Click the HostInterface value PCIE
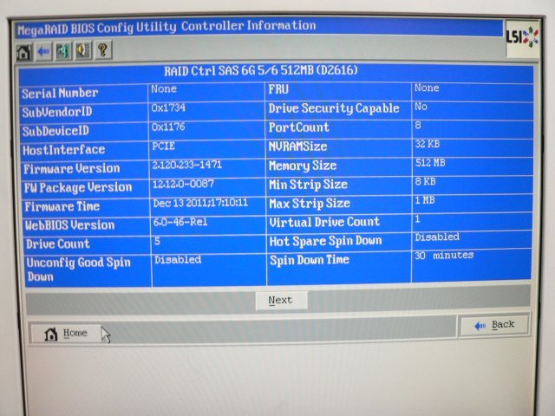555x416 pixels. pos(163,146)
